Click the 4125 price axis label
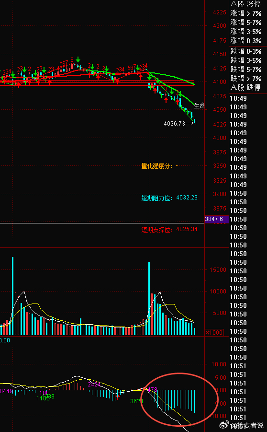 click(220, 68)
